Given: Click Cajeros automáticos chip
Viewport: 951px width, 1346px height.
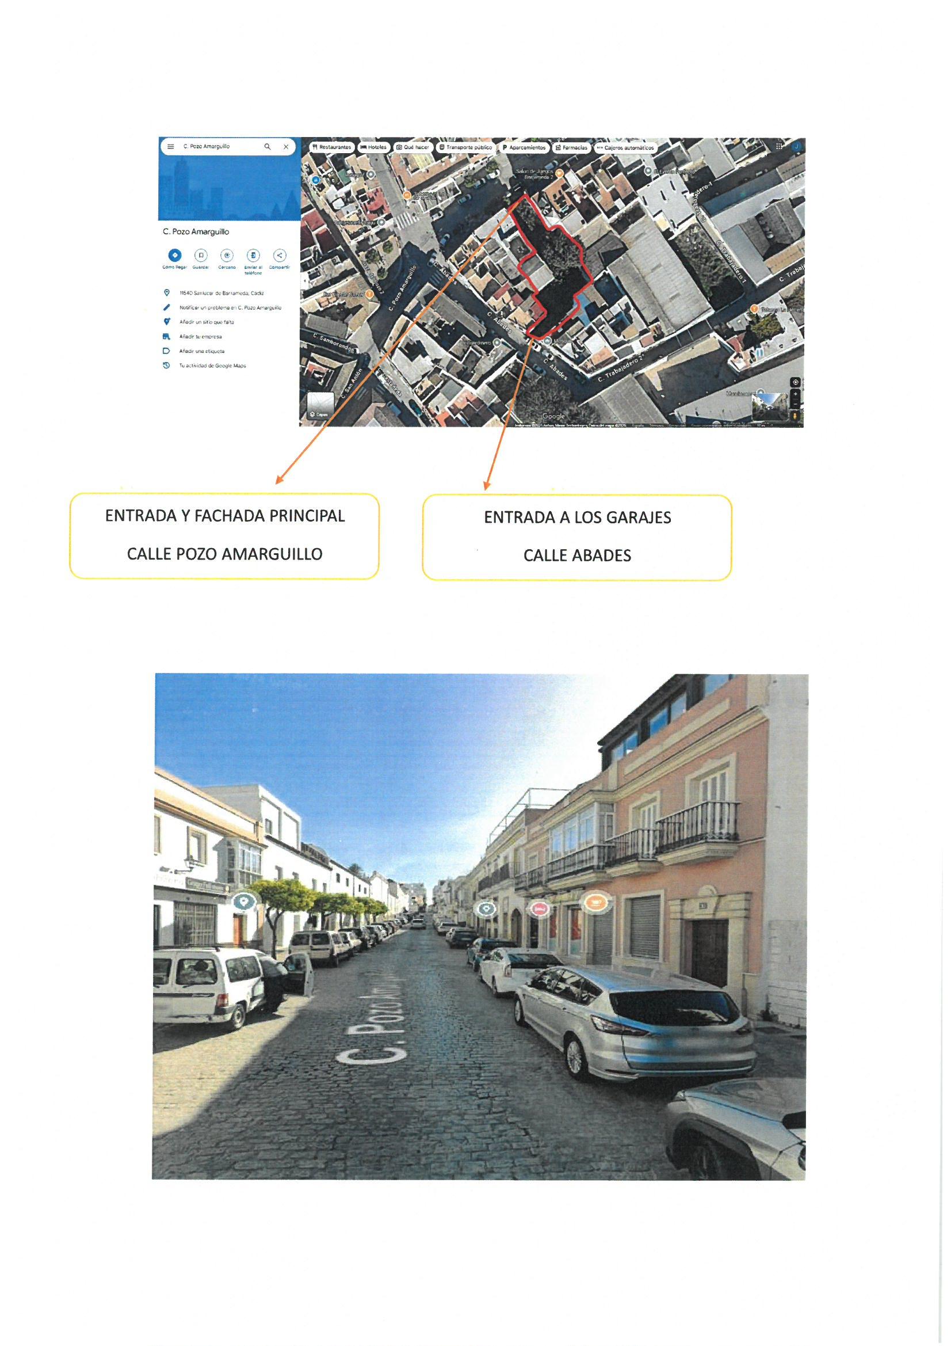Looking at the screenshot, I should point(625,148).
